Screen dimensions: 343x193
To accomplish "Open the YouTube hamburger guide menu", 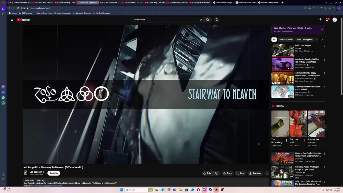I will [x=12, y=20].
